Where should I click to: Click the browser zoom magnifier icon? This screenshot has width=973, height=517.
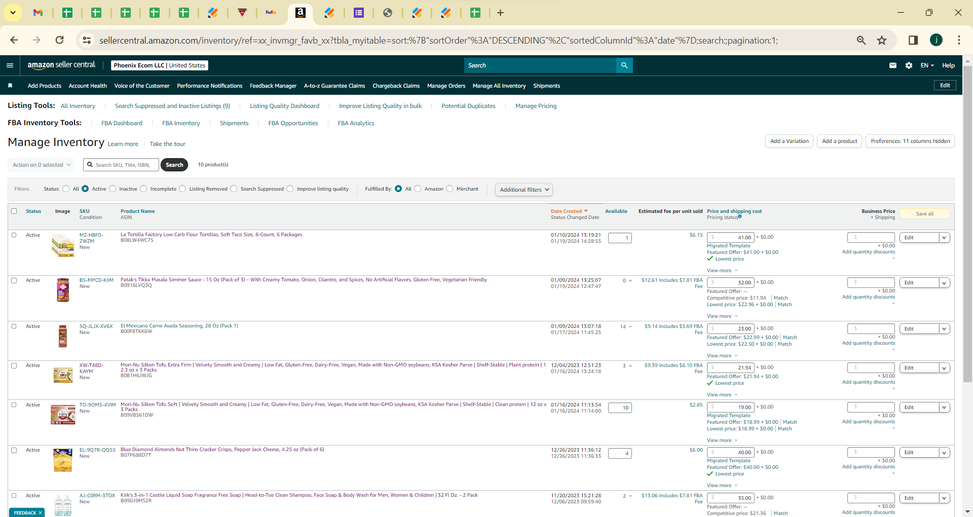pos(861,40)
